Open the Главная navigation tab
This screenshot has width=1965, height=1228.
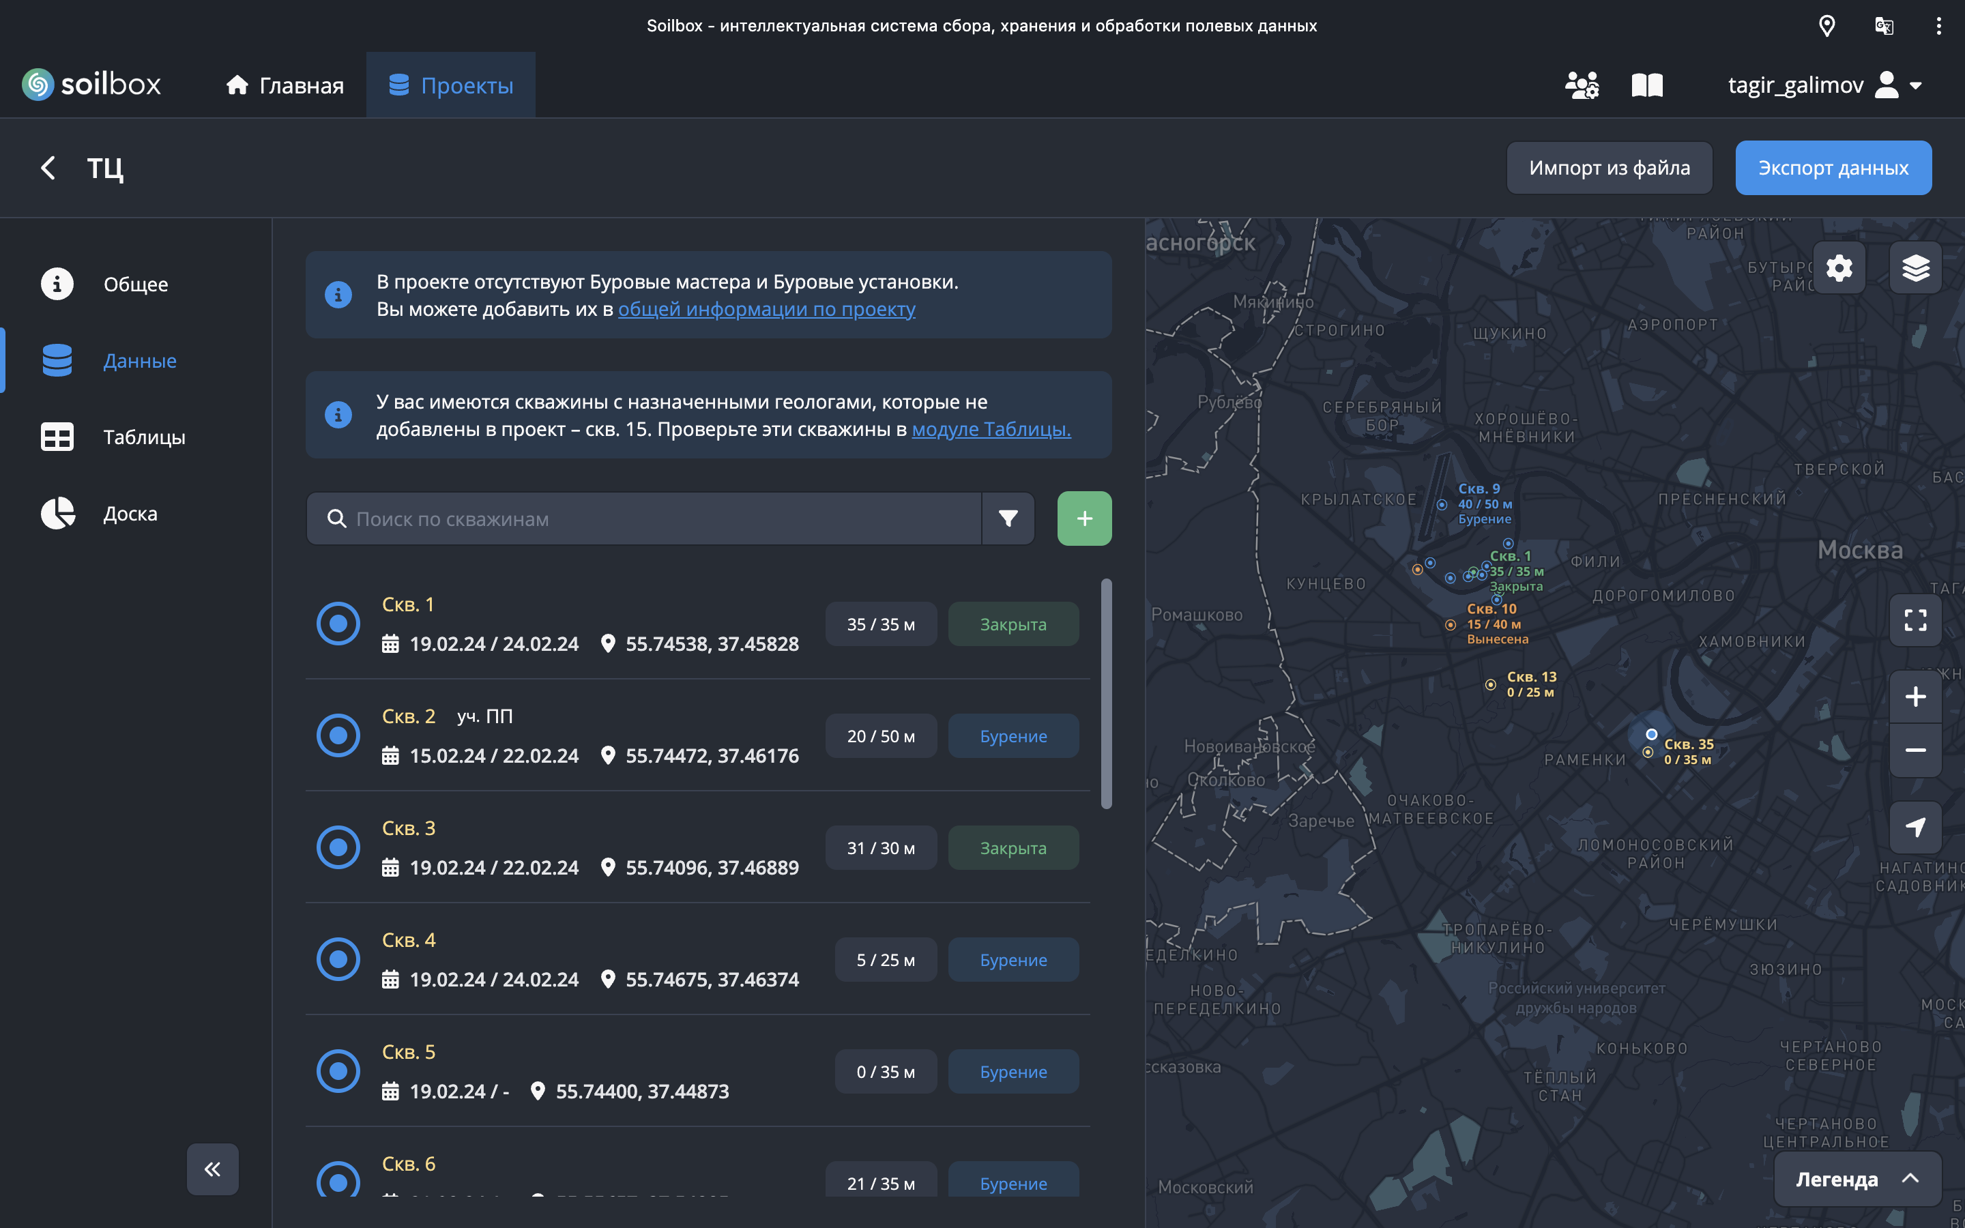pyautogui.click(x=285, y=85)
